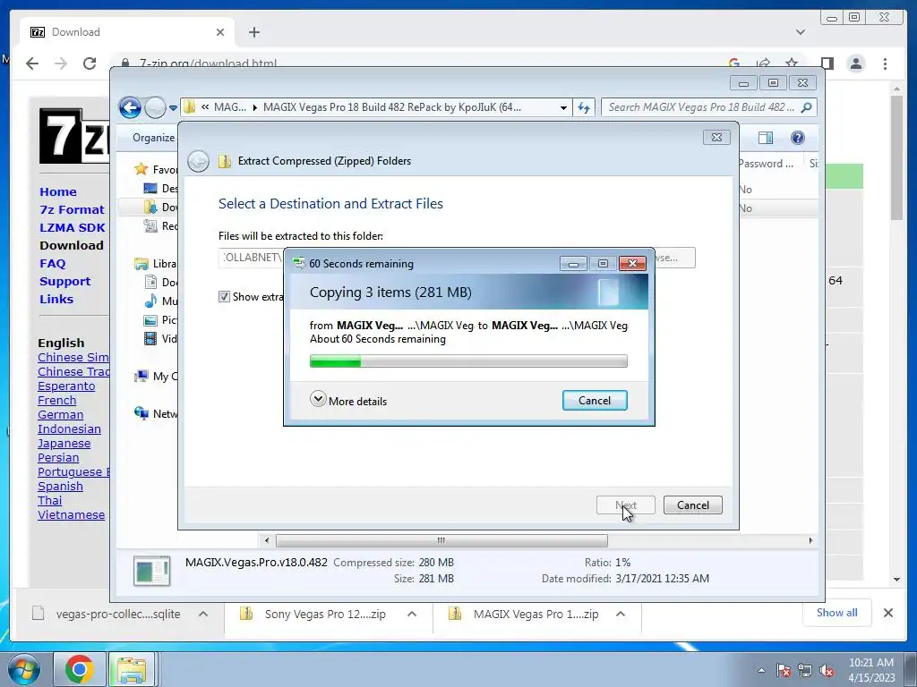Toggle the Explorer preview pane icon
This screenshot has height=687, width=917.
click(765, 137)
